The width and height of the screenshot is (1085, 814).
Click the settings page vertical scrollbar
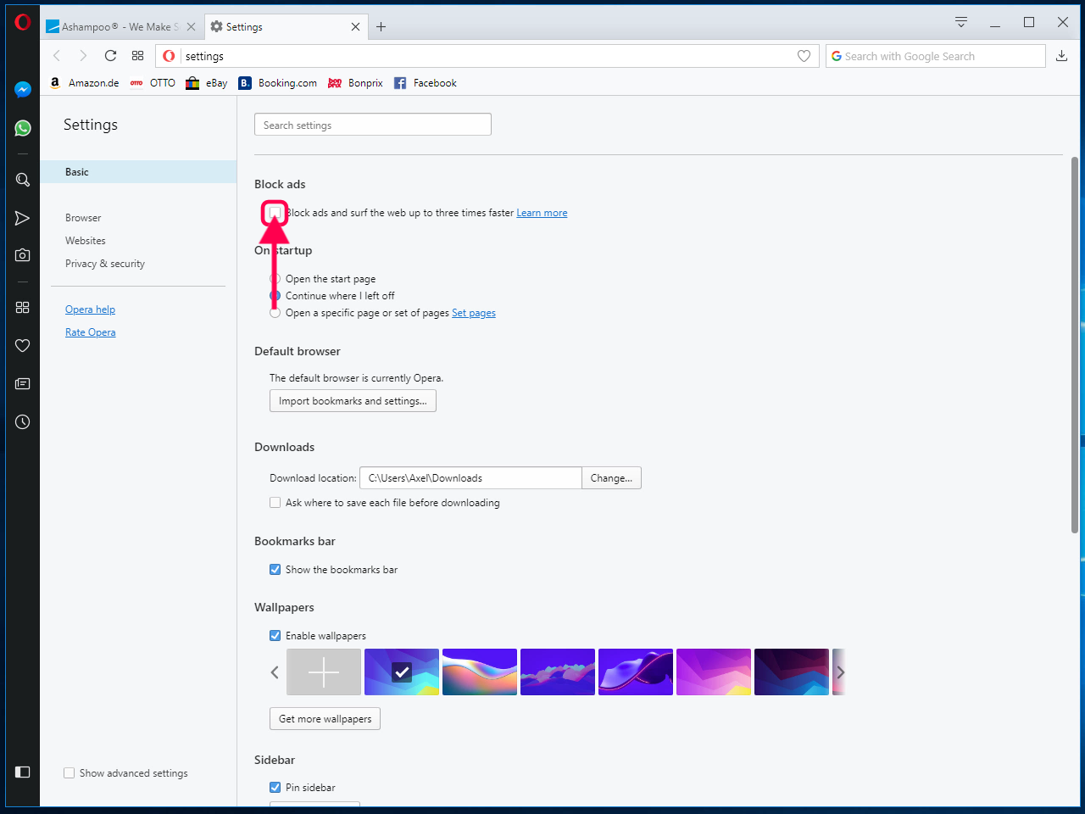[x=1074, y=344]
